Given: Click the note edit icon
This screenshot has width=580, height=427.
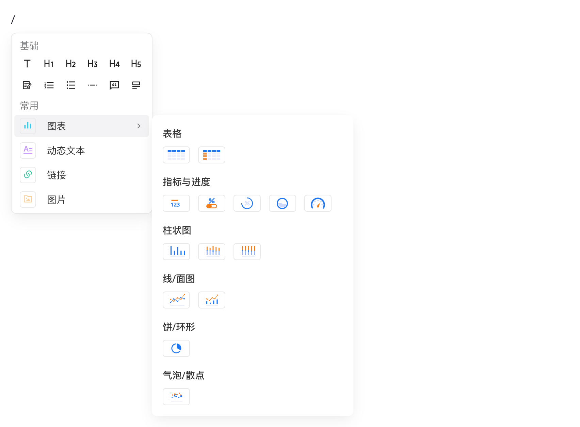Looking at the screenshot, I should [x=27, y=85].
